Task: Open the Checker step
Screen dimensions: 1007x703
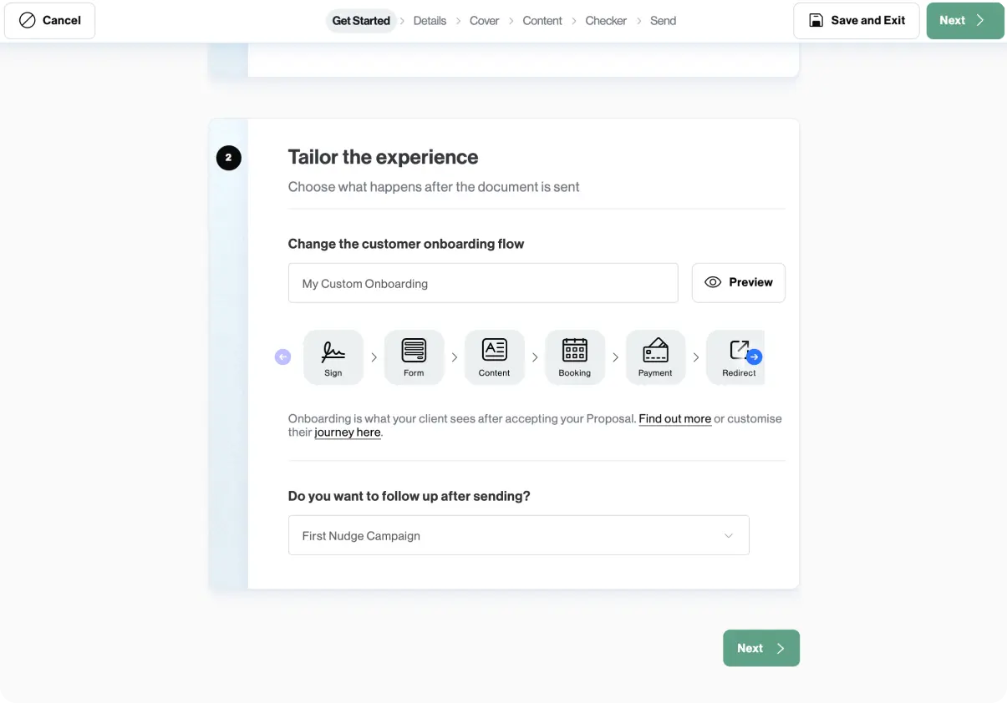Action: click(x=605, y=20)
